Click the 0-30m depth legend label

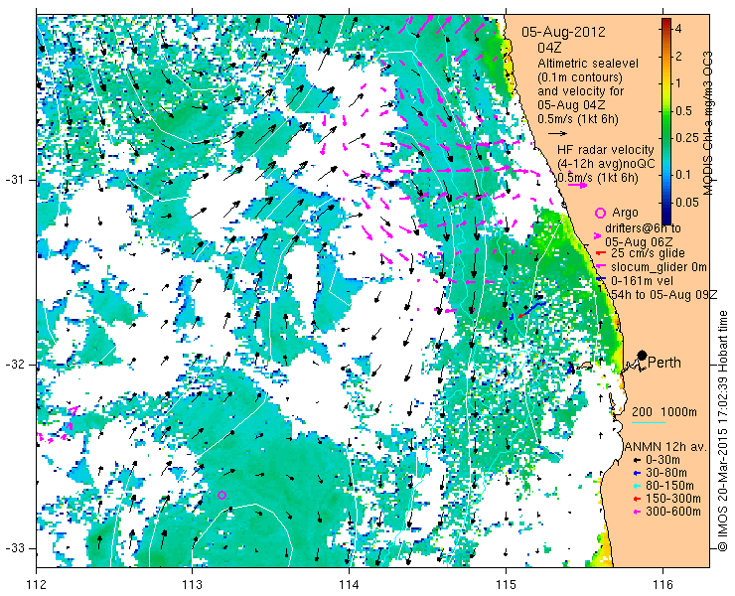click(x=662, y=460)
